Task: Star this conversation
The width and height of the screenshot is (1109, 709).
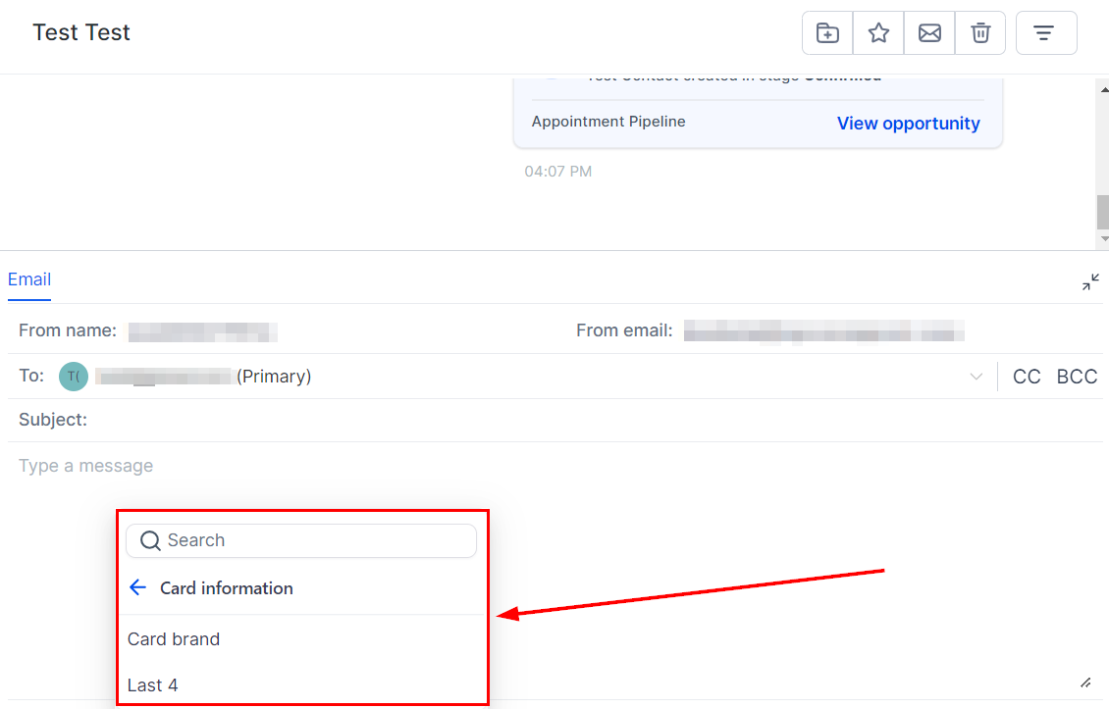Action: tap(878, 33)
